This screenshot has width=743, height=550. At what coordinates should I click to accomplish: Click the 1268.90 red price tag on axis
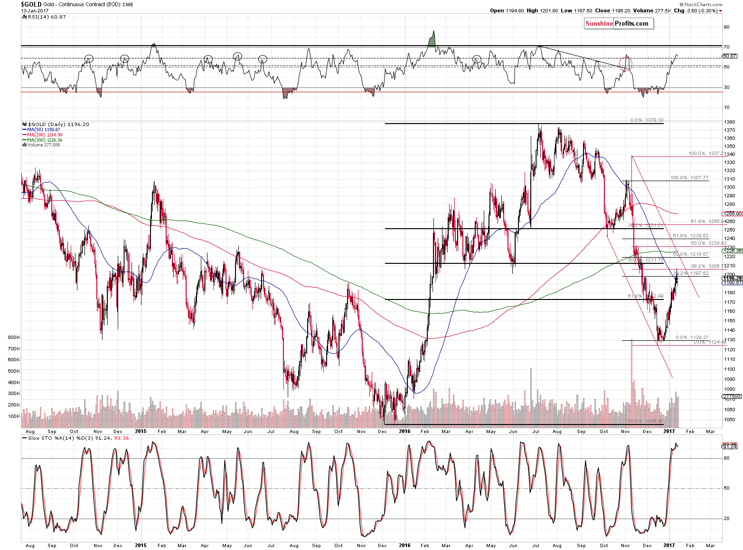click(x=732, y=214)
